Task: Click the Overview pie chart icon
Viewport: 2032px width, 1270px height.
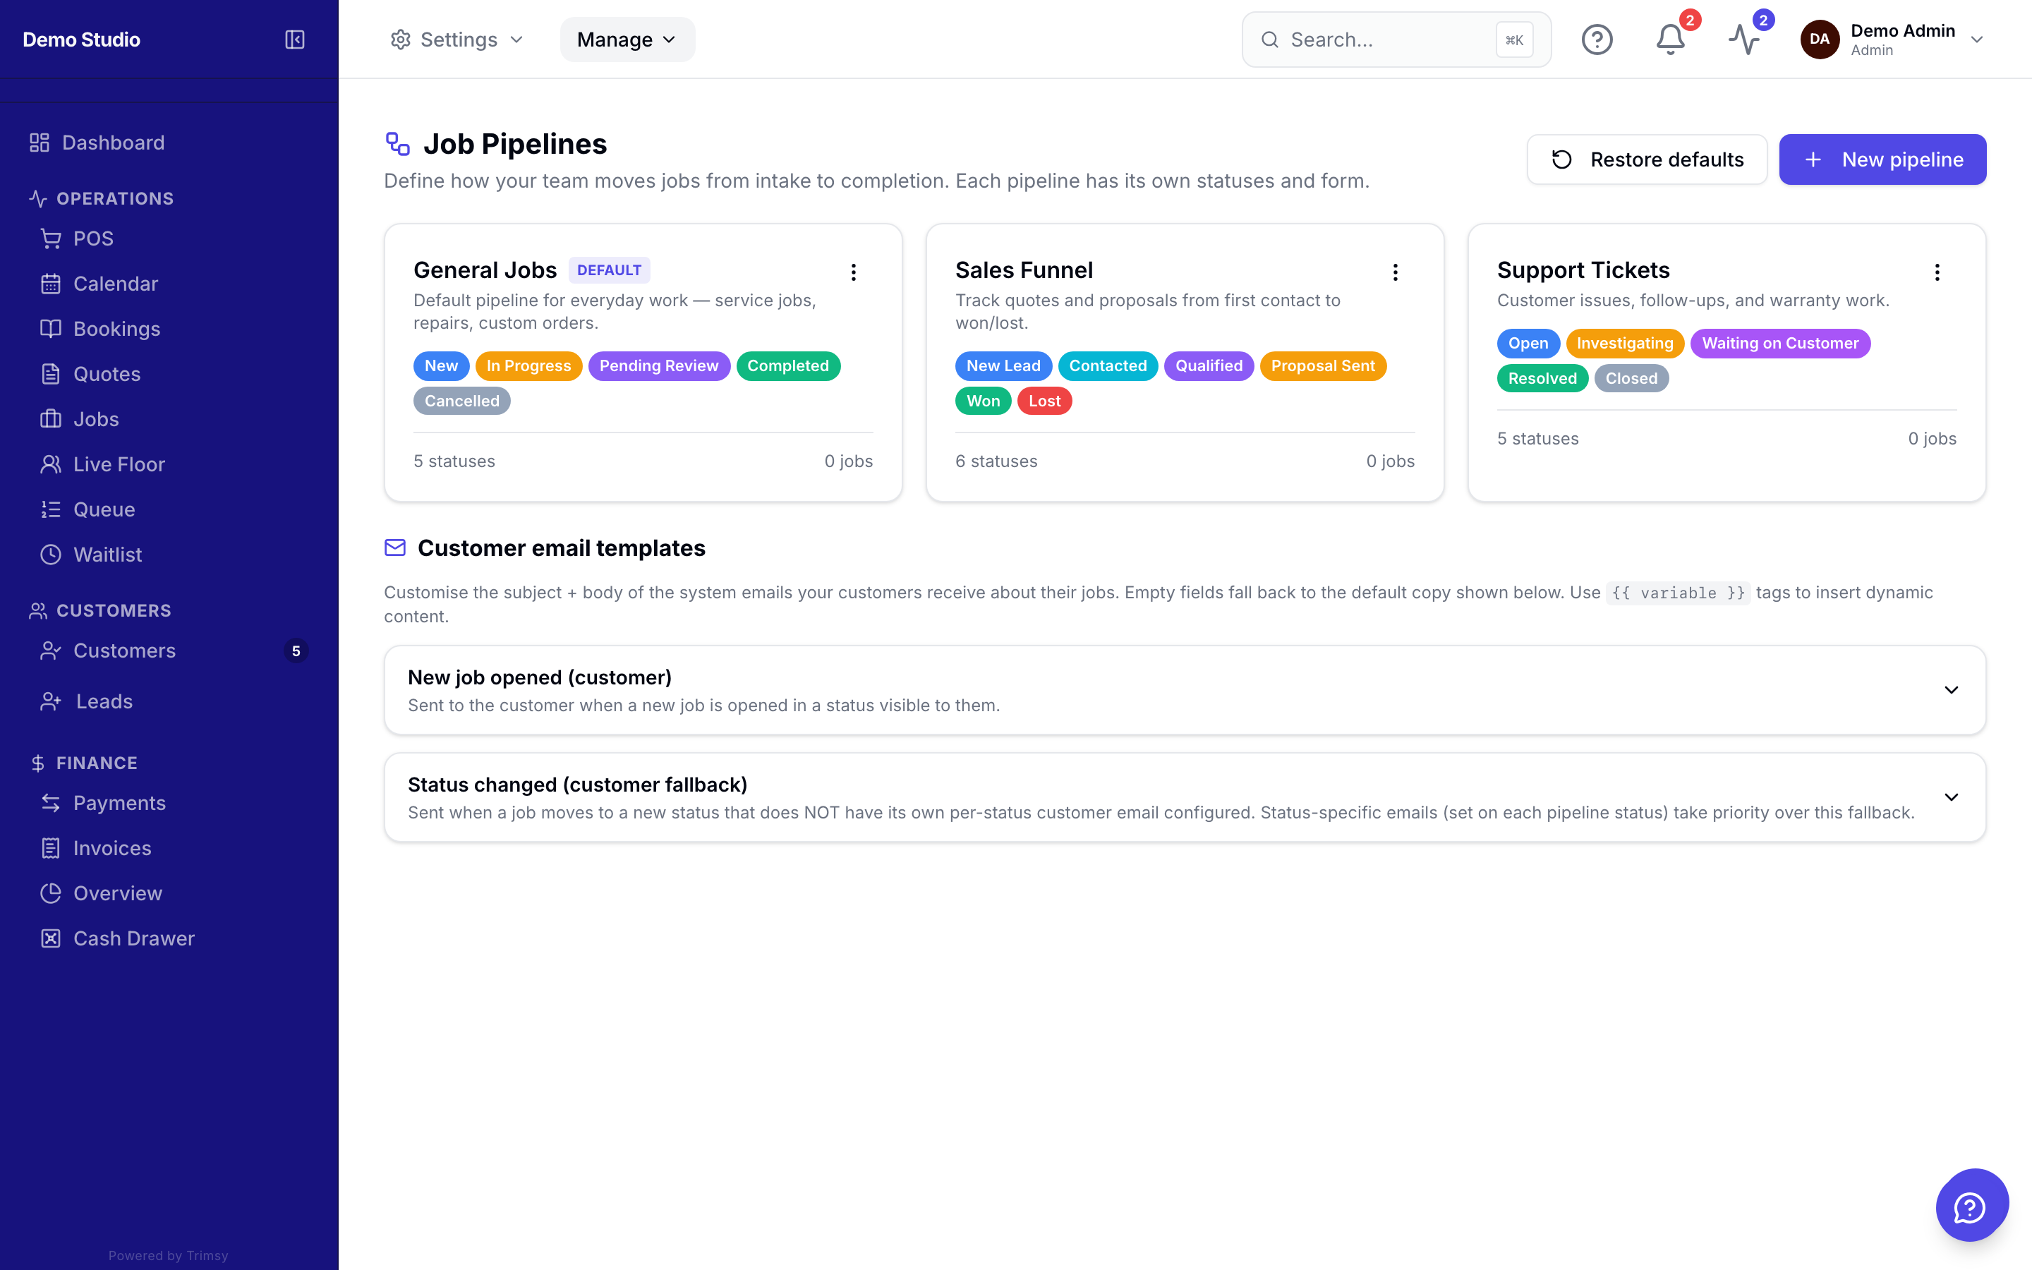Action: point(50,894)
